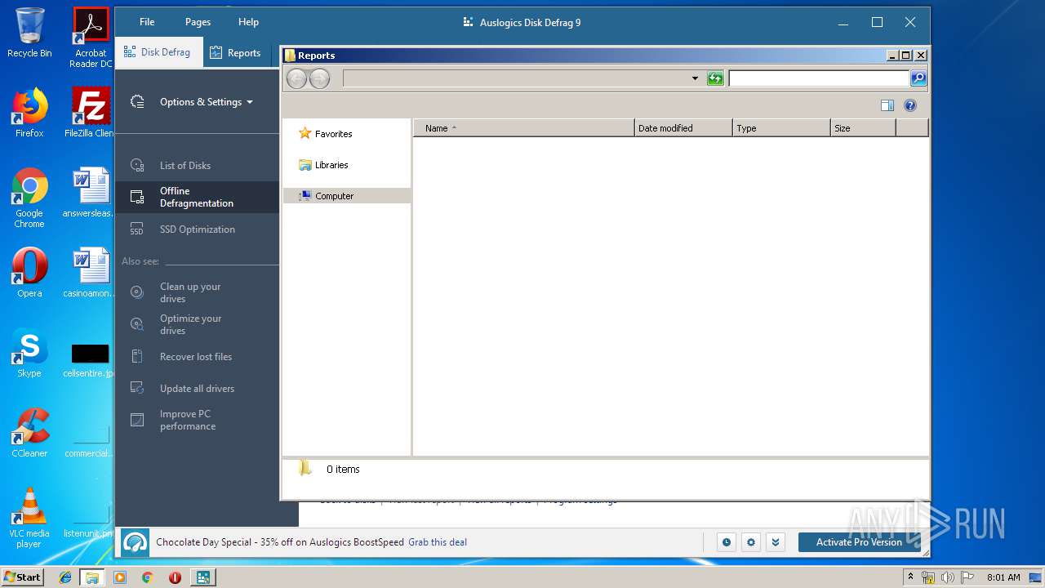The image size is (1045, 588).
Task: Click the Improve PC performance icon
Action: pyautogui.click(x=137, y=420)
